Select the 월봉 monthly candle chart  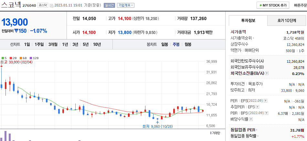188,44
